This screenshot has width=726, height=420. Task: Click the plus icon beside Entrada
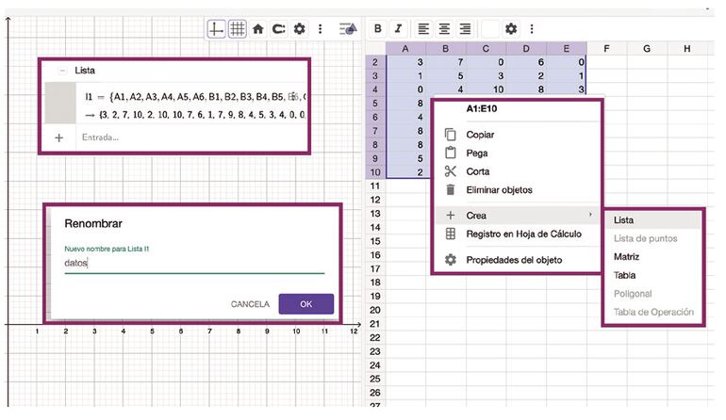[x=58, y=137]
